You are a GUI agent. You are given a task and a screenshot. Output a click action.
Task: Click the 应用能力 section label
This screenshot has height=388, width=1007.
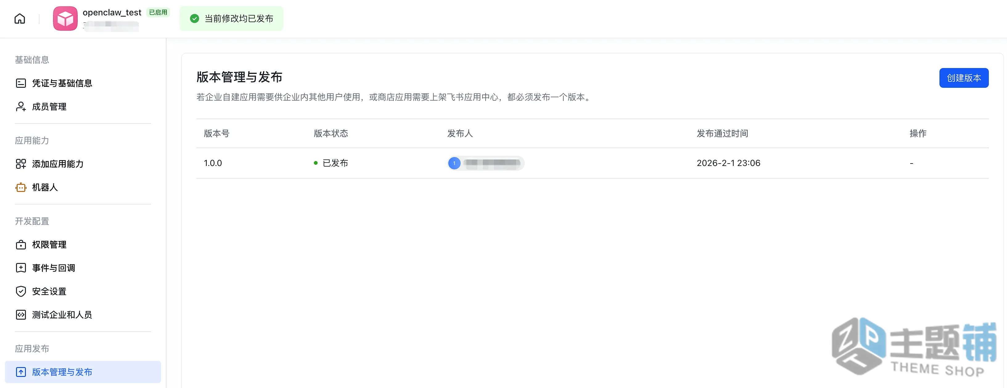click(32, 140)
